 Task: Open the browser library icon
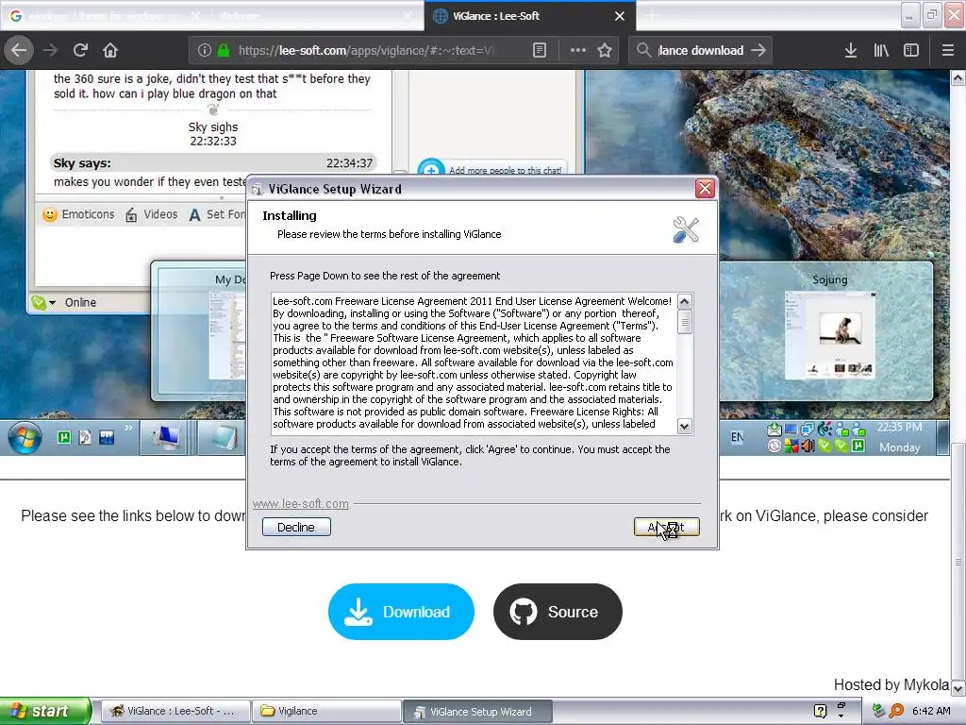pos(881,51)
